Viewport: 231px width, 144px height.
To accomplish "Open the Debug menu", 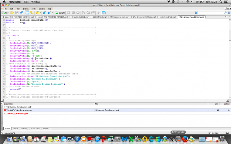I will point(26,9).
